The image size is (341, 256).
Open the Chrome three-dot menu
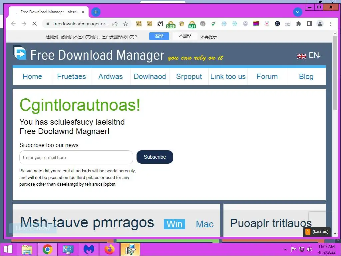click(x=331, y=24)
